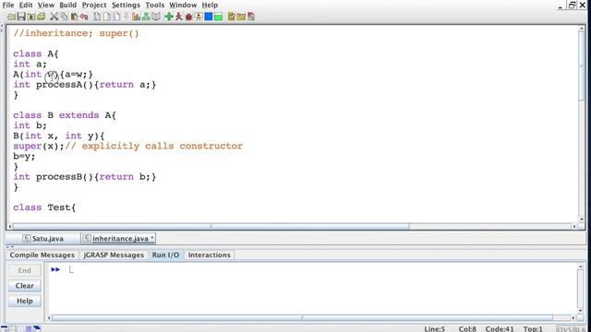Click the ladybug Debug icon

click(x=188, y=17)
